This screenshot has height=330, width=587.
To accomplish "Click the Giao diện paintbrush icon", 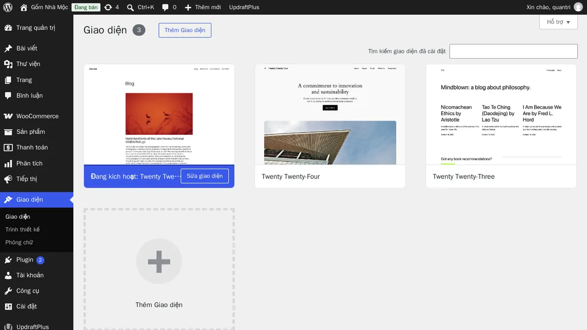I will pyautogui.click(x=8, y=200).
